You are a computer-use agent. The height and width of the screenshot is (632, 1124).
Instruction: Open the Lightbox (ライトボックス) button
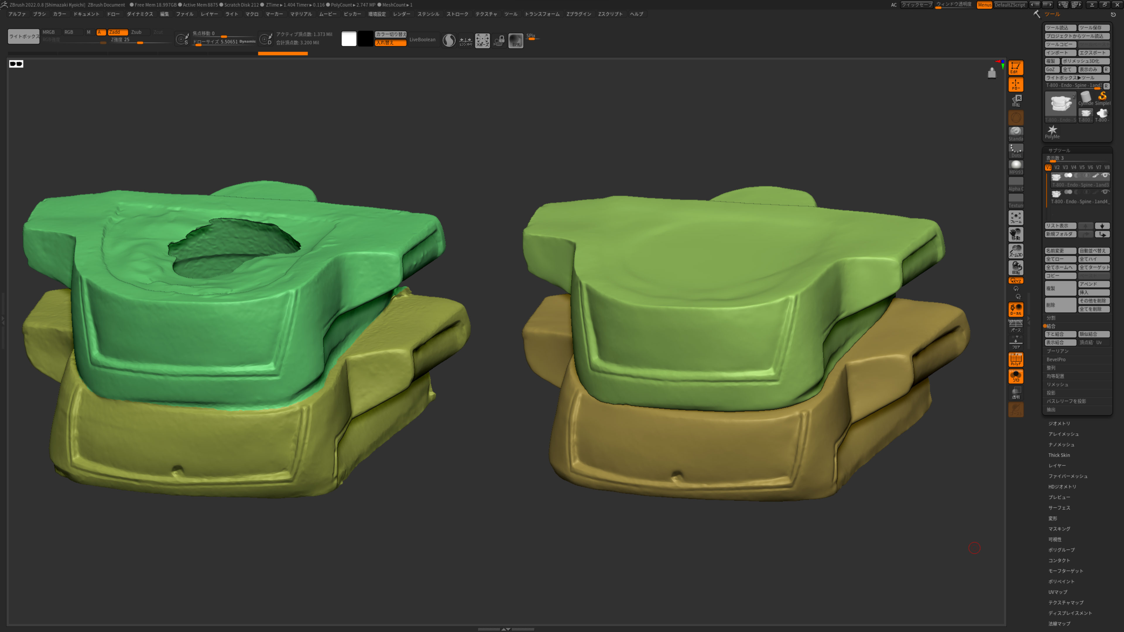click(23, 37)
